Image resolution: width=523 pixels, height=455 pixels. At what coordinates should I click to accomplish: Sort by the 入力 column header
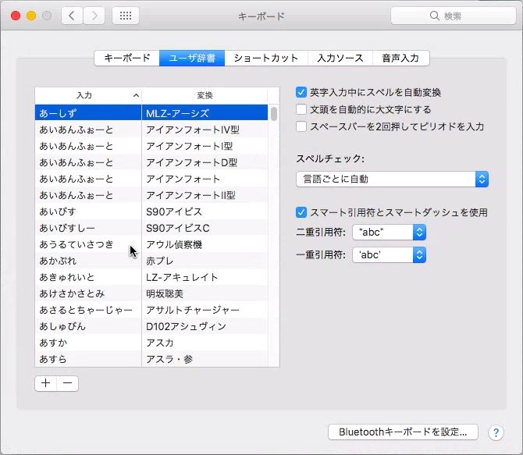88,96
